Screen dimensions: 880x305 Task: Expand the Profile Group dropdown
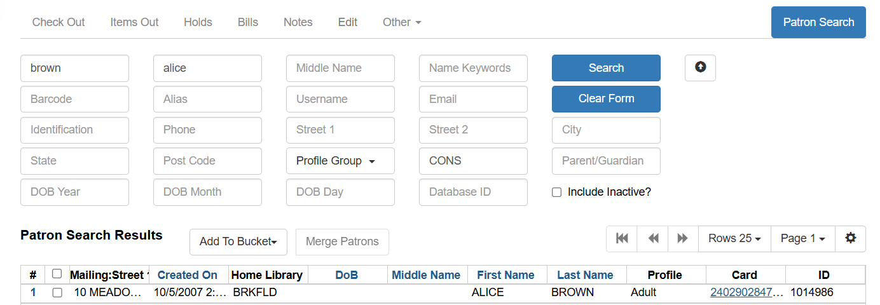(x=340, y=161)
